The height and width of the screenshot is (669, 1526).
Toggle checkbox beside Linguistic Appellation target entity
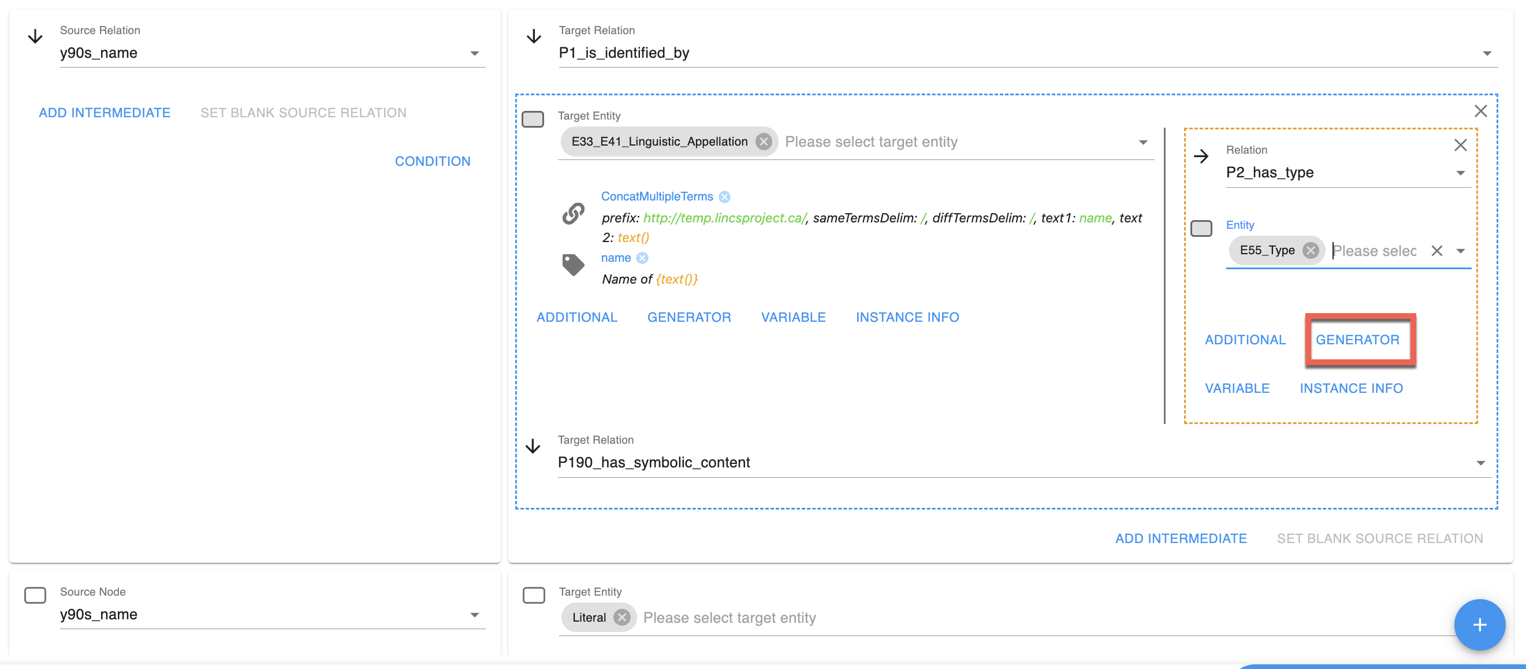pos(533,119)
